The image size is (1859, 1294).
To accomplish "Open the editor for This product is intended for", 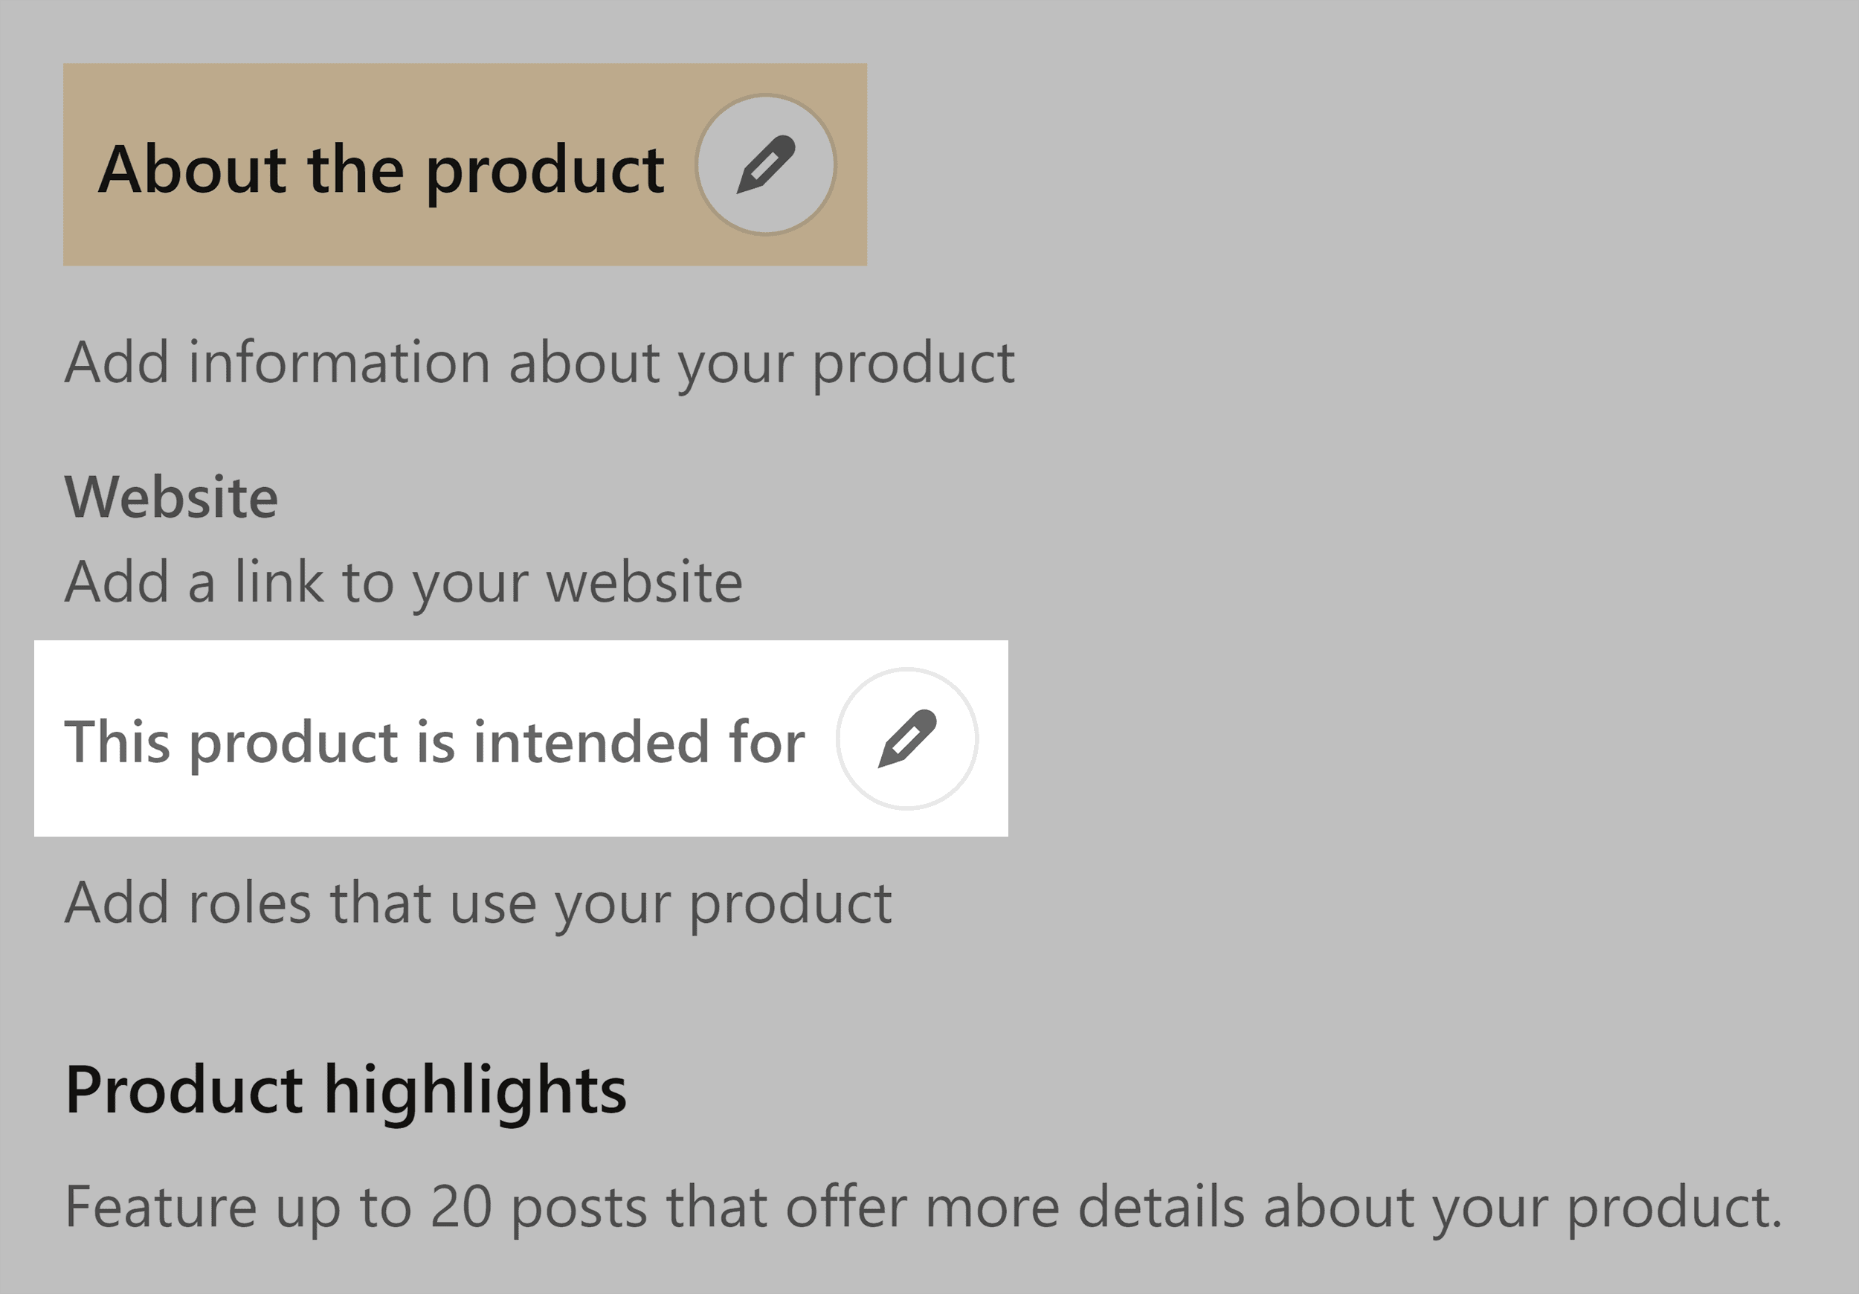I will pos(907,738).
